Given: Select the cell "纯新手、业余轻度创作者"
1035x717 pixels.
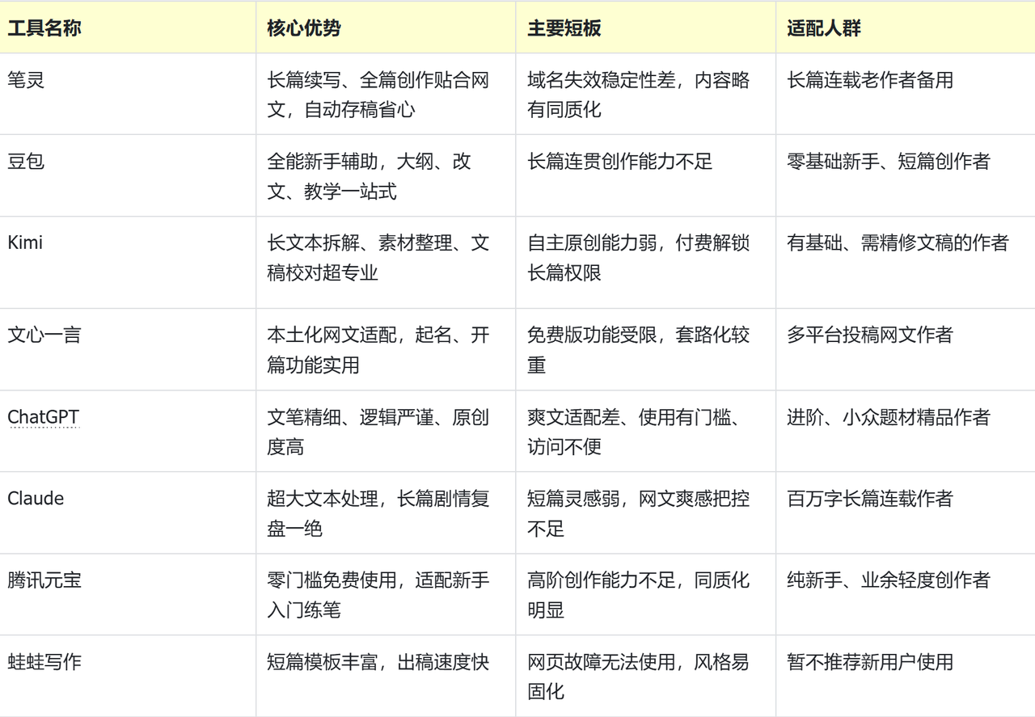Looking at the screenshot, I should point(906,594).
